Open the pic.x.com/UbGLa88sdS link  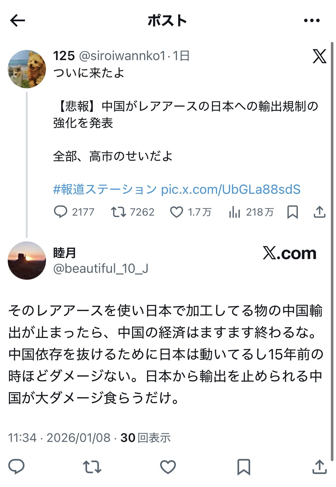(x=231, y=189)
